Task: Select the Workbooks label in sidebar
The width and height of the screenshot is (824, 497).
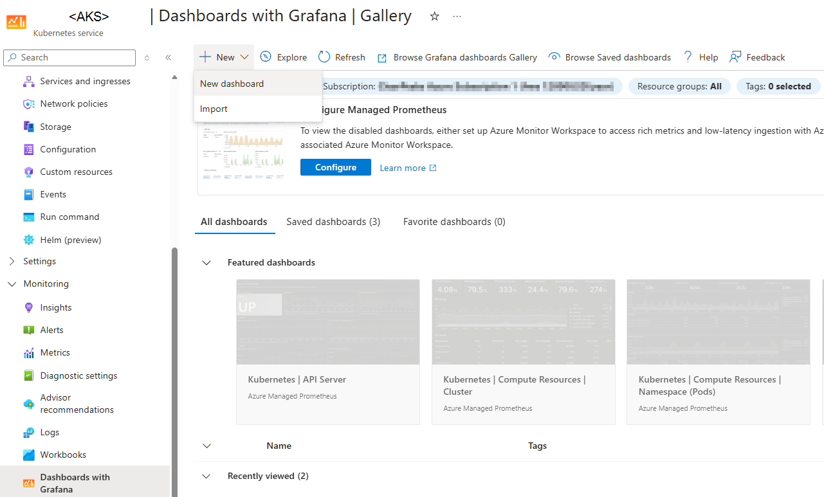Action: 63,455
